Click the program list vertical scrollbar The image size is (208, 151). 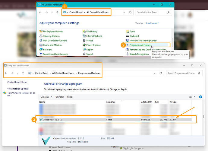tap(203, 117)
